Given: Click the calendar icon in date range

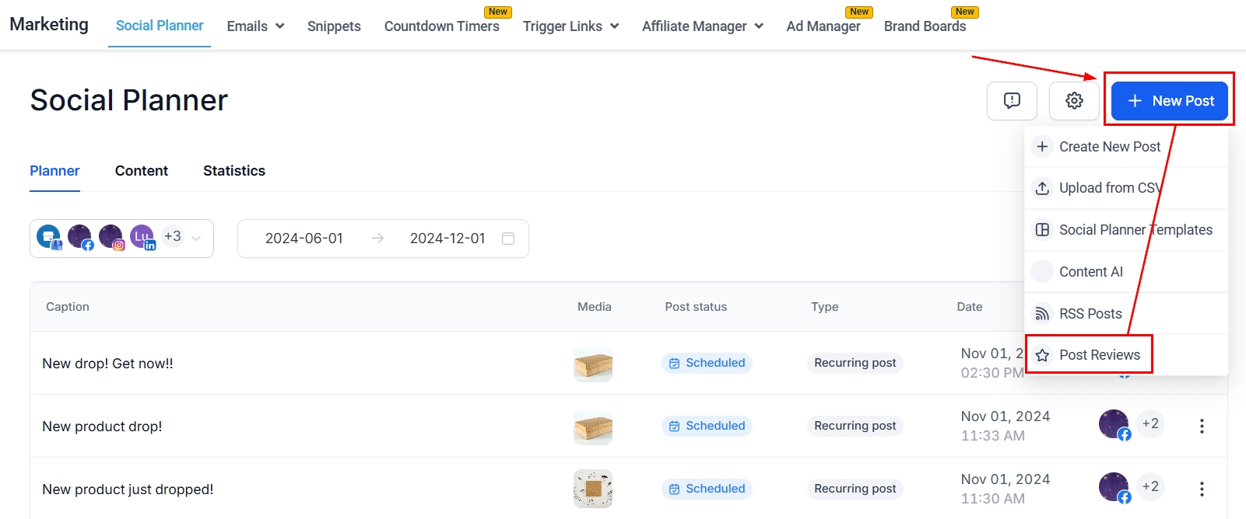Looking at the screenshot, I should [x=508, y=239].
